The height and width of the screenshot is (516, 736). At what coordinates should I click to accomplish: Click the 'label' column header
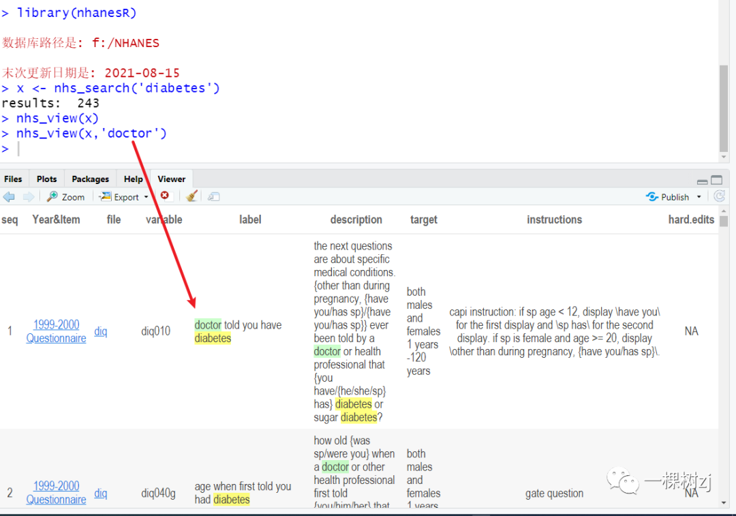[x=250, y=219]
